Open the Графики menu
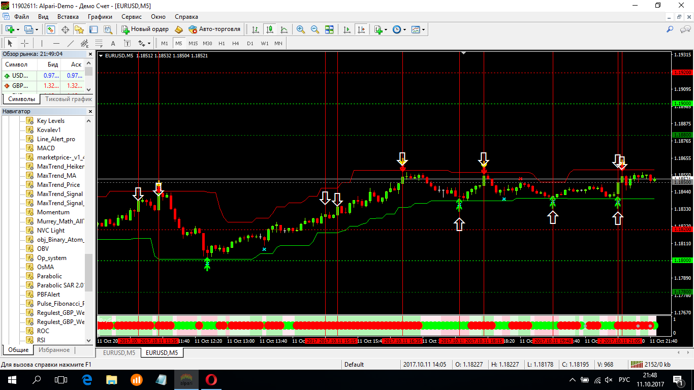The image size is (694, 390). point(100,16)
